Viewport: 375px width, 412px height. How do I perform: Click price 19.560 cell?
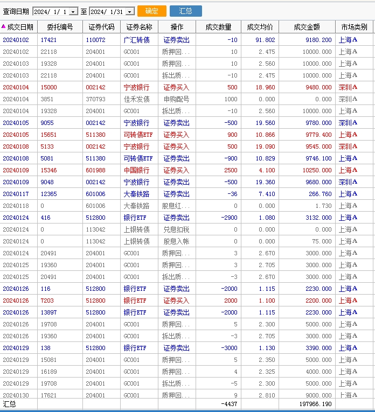pos(265,123)
